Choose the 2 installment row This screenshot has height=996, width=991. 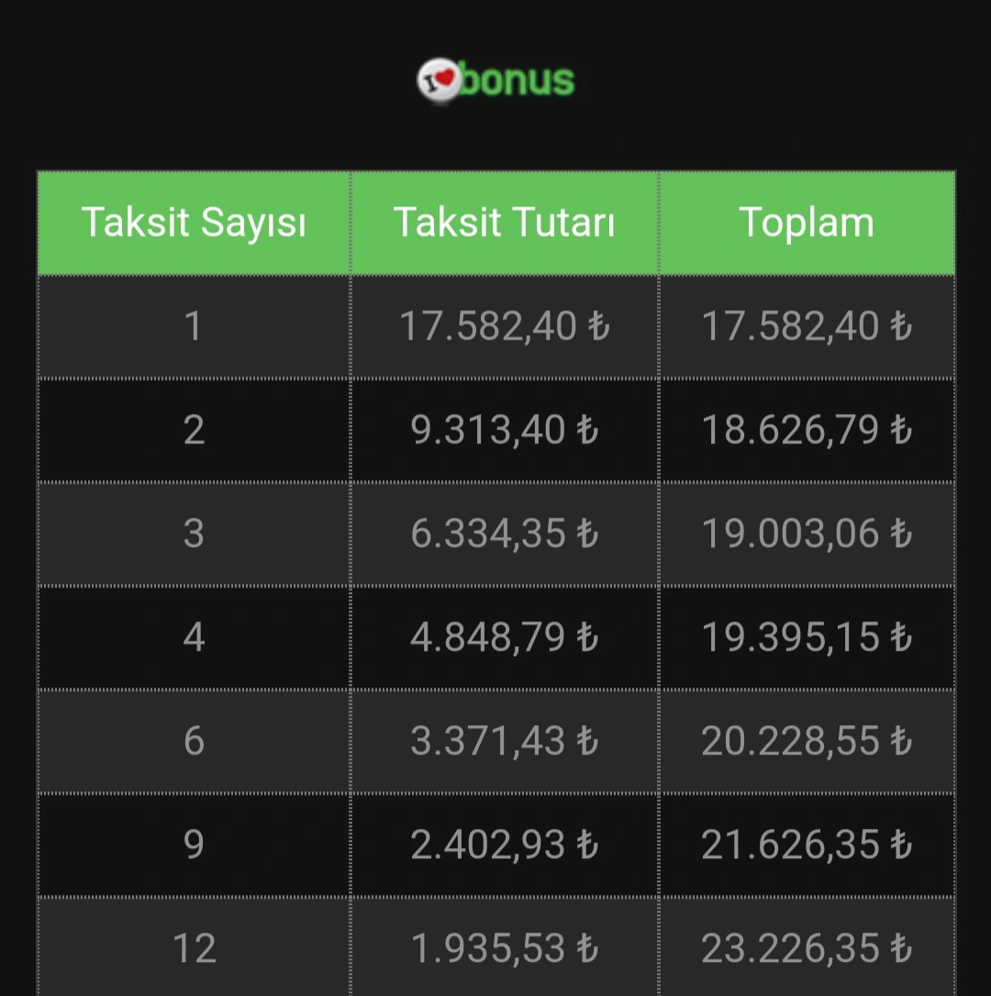point(496,430)
